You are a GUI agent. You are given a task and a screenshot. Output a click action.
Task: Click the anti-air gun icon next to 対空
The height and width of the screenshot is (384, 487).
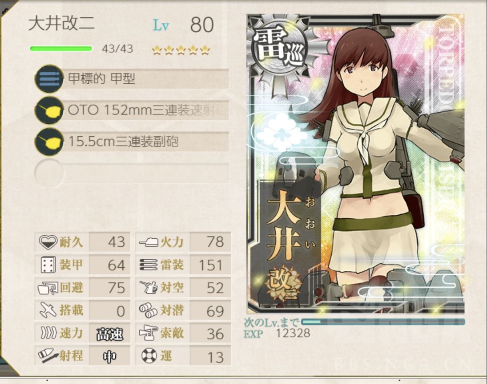click(149, 287)
